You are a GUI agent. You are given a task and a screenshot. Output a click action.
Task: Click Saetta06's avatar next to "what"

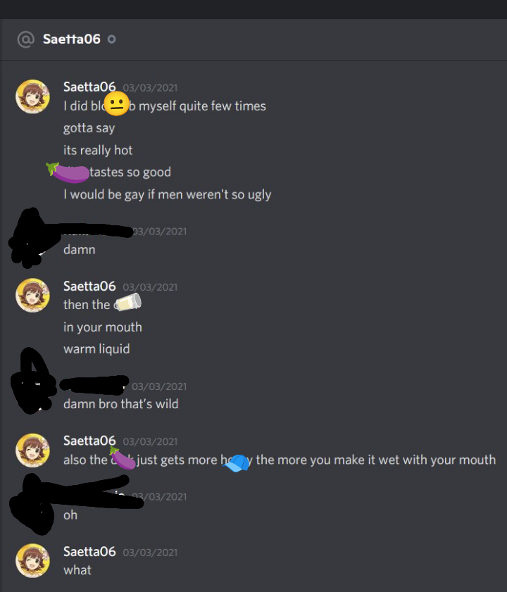(x=32, y=560)
